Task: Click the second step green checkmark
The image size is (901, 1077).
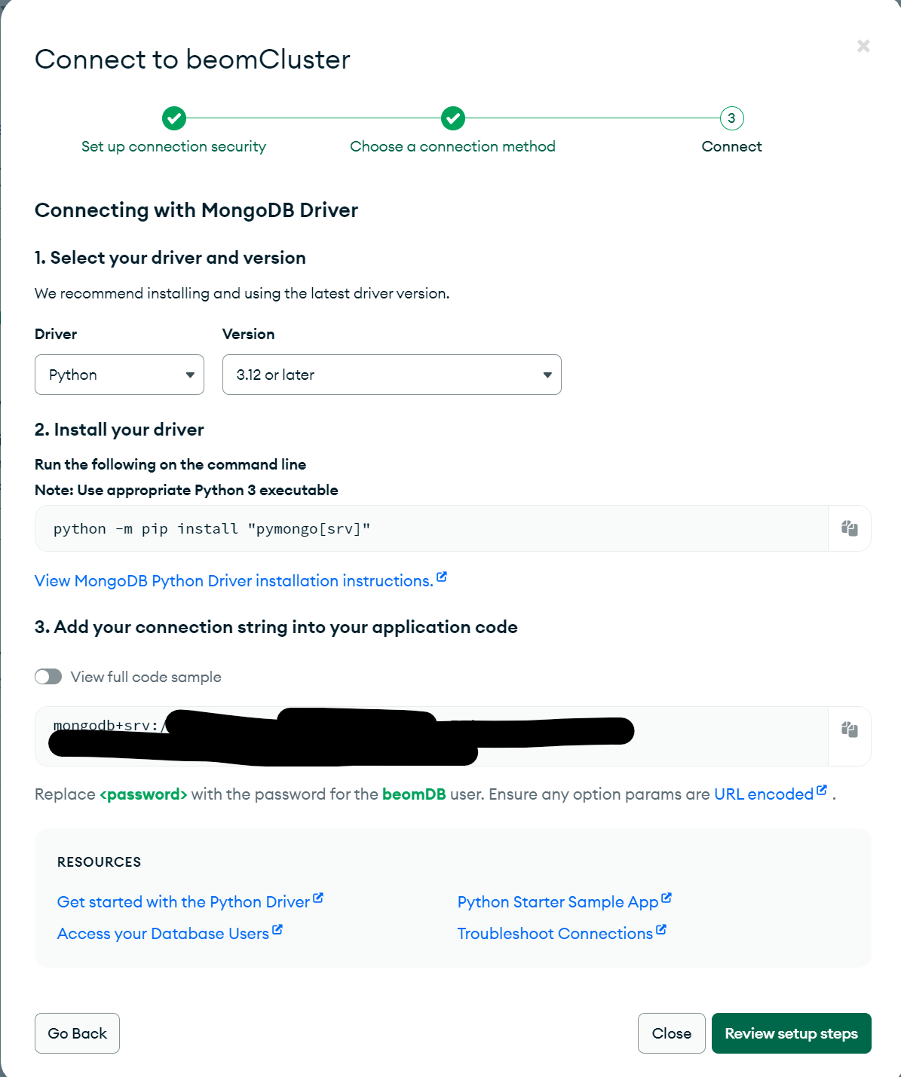Action: [x=452, y=118]
